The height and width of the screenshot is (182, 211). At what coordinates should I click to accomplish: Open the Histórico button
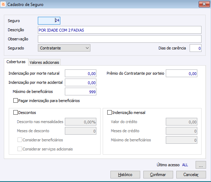pyautogui.click(x=125, y=175)
